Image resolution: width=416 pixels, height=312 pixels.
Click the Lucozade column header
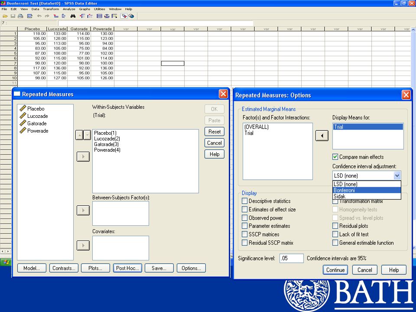(x=57, y=29)
